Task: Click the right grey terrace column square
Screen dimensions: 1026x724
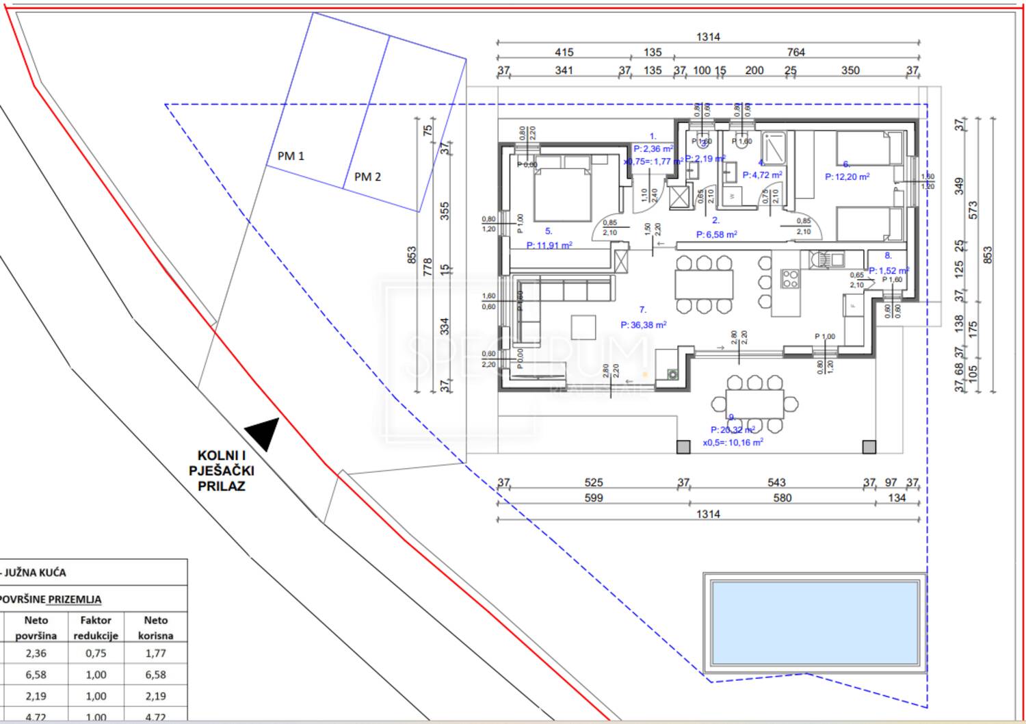Action: (x=869, y=447)
